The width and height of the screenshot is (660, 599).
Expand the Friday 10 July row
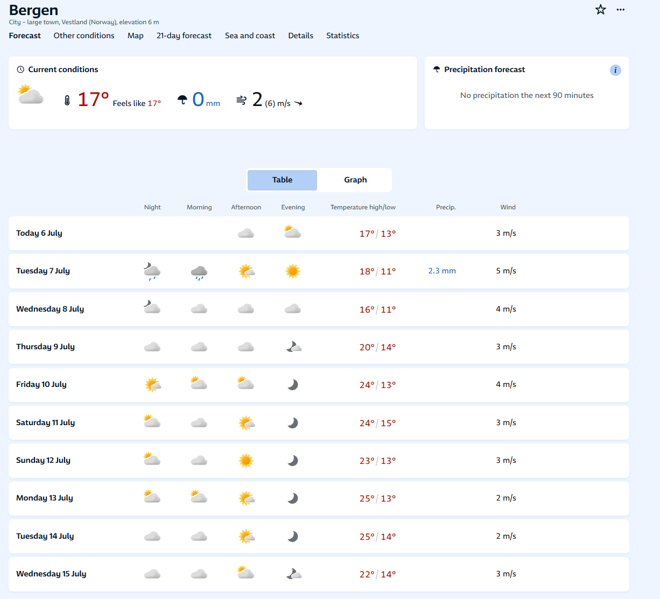coord(319,384)
